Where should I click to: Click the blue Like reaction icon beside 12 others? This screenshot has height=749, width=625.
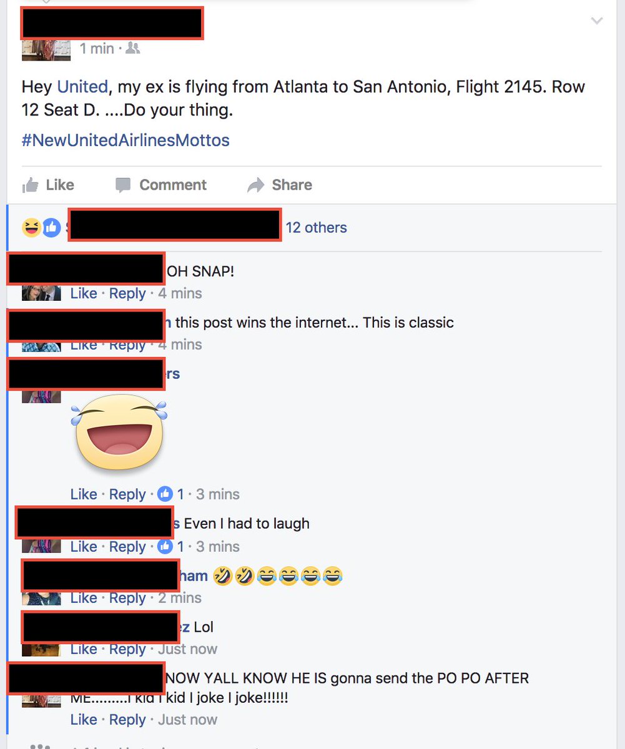click(51, 228)
